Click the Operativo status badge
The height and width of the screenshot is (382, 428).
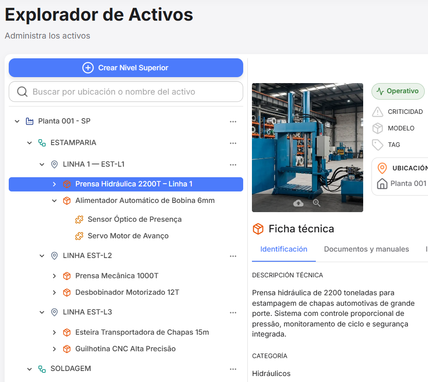398,91
